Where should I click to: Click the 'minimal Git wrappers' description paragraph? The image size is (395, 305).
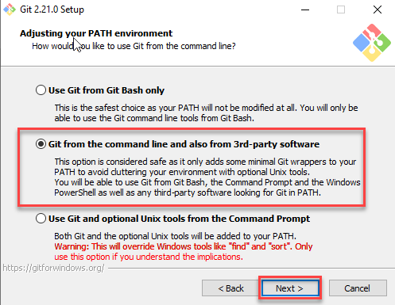205,166
